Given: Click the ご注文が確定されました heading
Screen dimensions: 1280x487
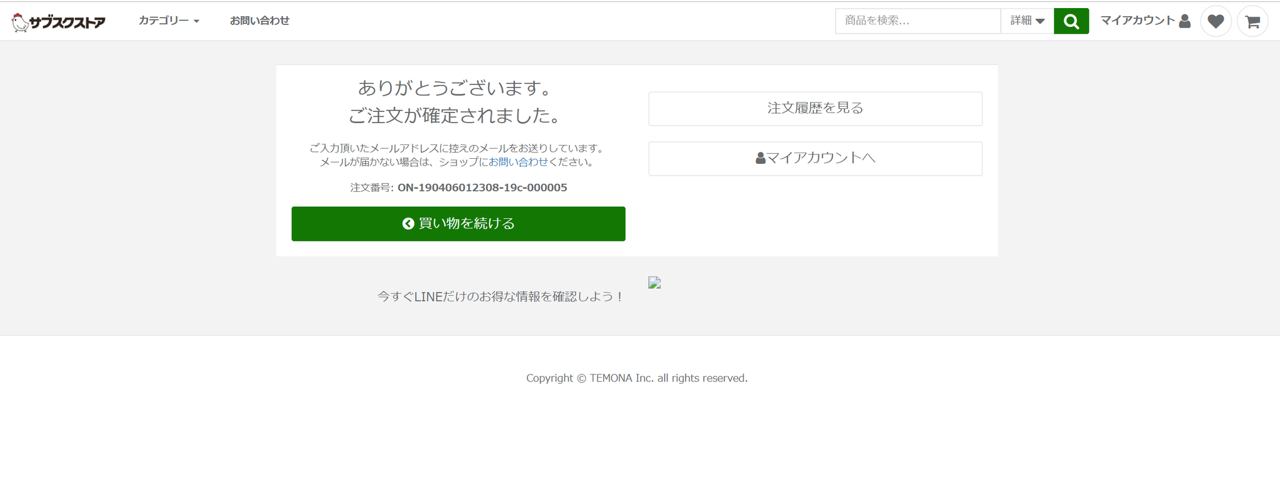Looking at the screenshot, I should coord(456,115).
